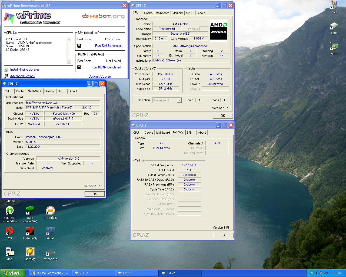The image size is (346, 277).
Task: Click the swirl icon in system tray
Action: tap(321, 273)
